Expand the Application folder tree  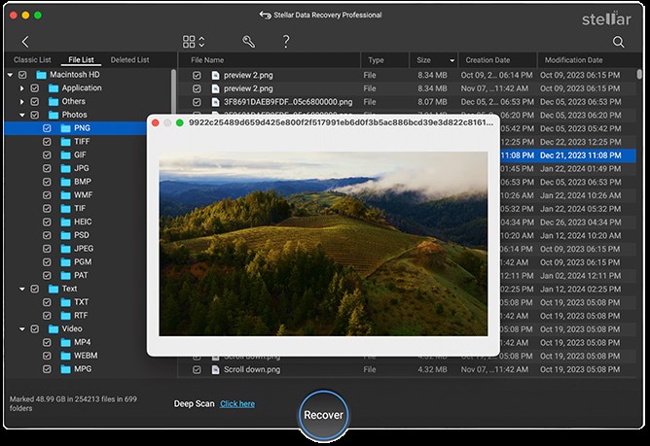[x=22, y=88]
